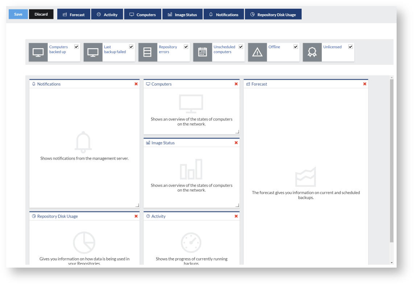Click the Computers backed up monitor icon

(x=38, y=52)
